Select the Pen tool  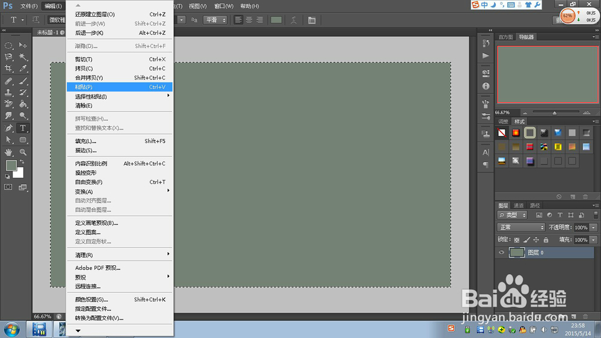point(8,128)
